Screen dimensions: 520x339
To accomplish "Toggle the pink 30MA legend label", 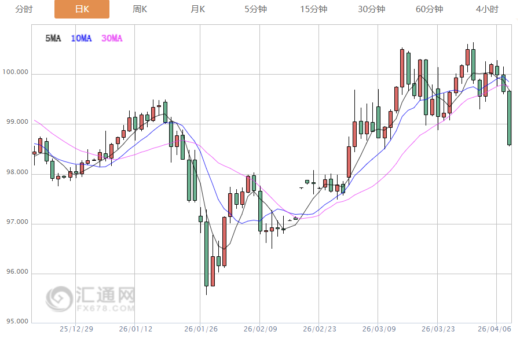I will tap(112, 38).
